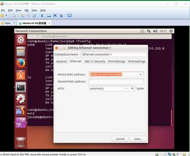This screenshot has height=156, width=190.
Task: Open the Edit menu in VMware
Action: pos(10,10)
